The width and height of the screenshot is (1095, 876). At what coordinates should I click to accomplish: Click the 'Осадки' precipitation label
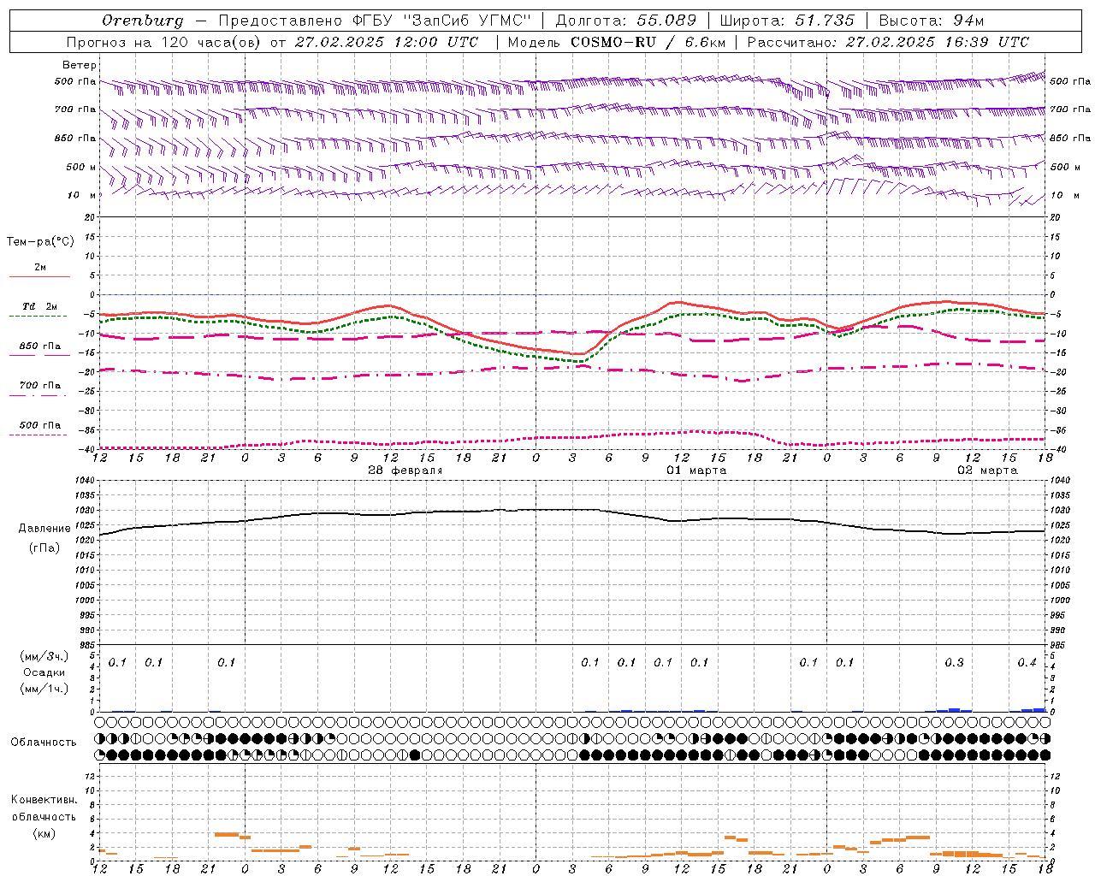(44, 672)
